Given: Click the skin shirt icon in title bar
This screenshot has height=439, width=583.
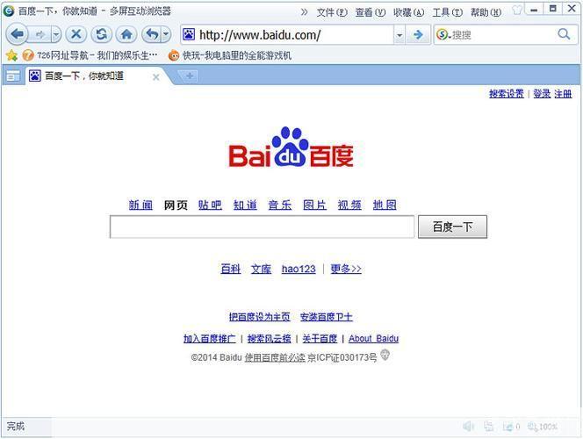Looking at the screenshot, I should (517, 10).
